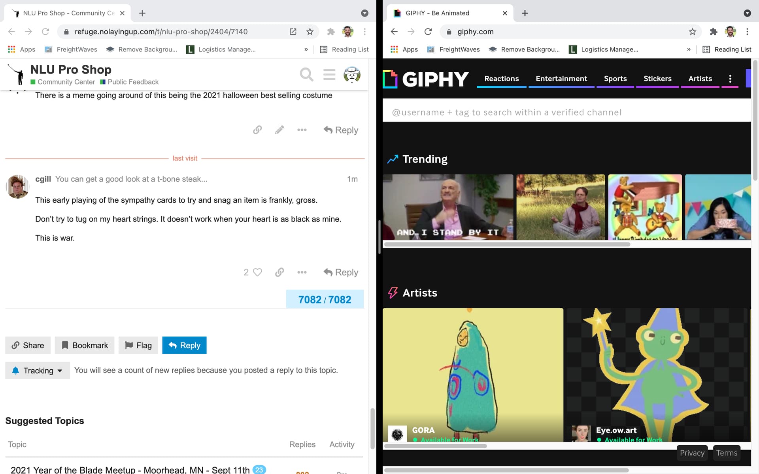Reload the giphy.com page
The image size is (759, 474).
(428, 32)
